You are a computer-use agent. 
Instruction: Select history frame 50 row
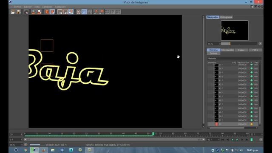tap(233, 116)
